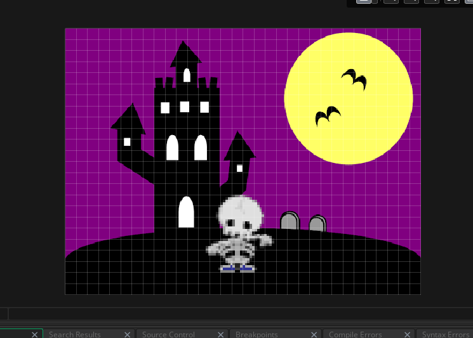
Task: Close the Compile Errors tab
Action: [407, 335]
